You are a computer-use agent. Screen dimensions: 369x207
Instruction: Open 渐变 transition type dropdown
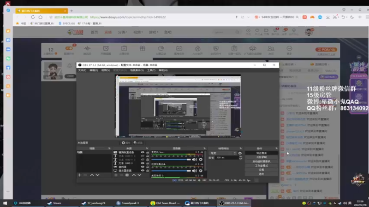[223, 153]
